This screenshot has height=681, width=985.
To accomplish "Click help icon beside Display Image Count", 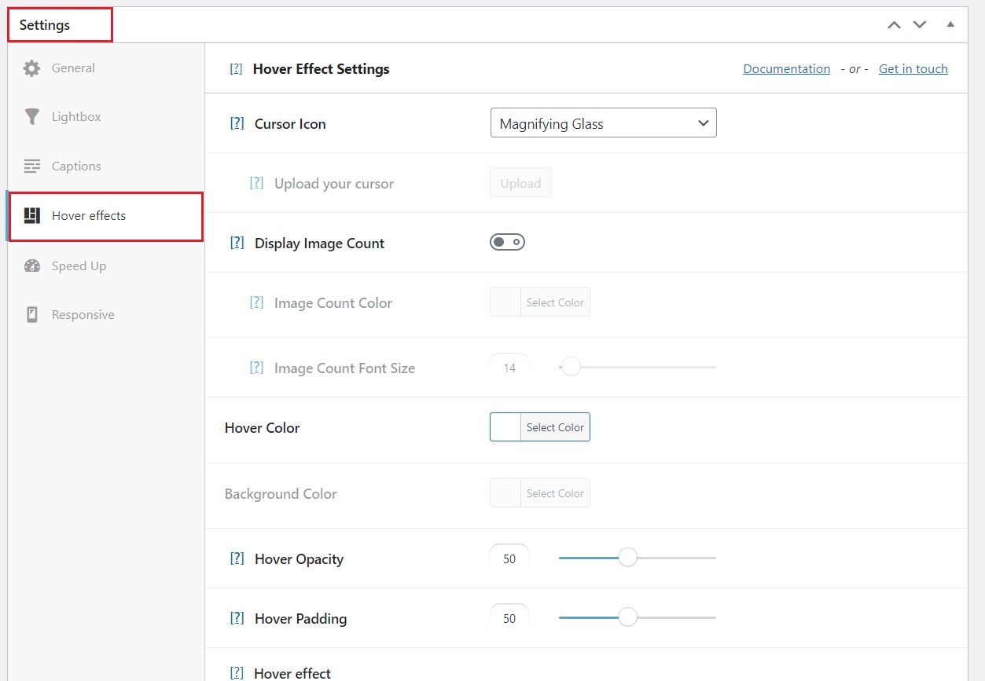I will tap(237, 243).
